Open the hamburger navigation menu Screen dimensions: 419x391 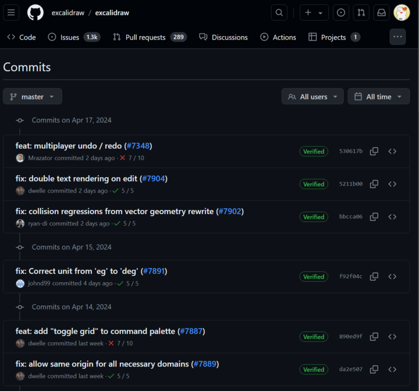[x=11, y=13]
